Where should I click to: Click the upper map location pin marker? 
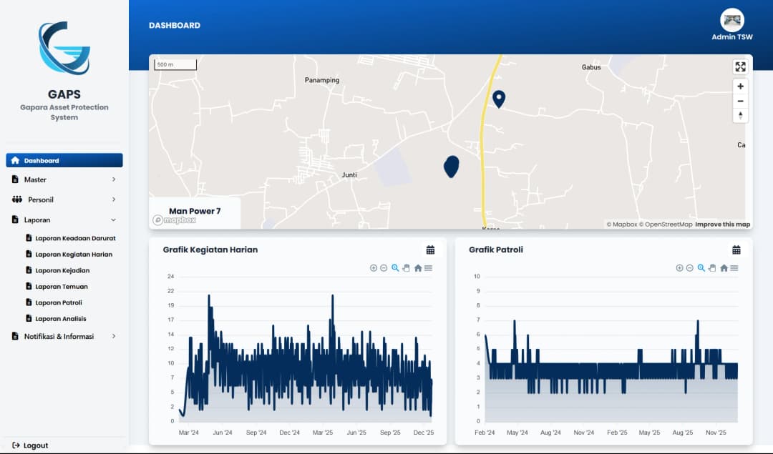click(x=499, y=99)
